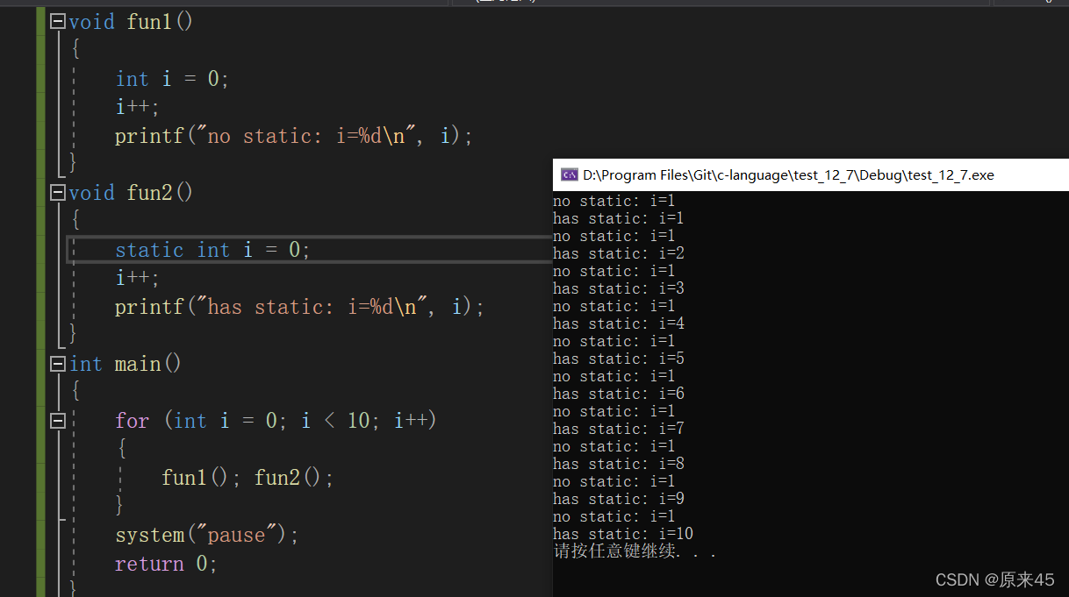This screenshot has width=1069, height=597.
Task: Click the 'i++;' line inside fun1
Action: (x=138, y=107)
